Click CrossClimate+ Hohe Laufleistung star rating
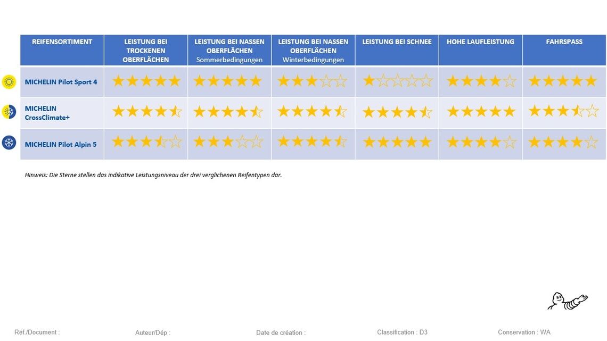607x341 pixels. pyautogui.click(x=481, y=112)
